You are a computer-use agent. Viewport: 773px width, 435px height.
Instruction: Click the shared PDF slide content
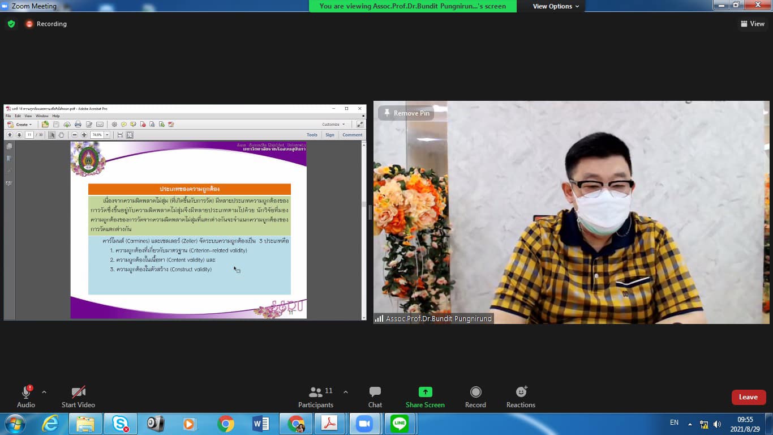point(189,229)
